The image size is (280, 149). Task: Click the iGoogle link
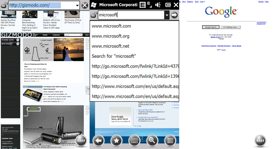coord(261,2)
